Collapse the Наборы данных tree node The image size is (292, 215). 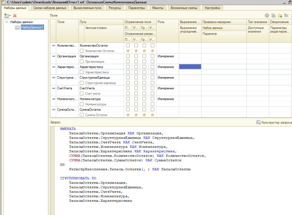(x=6, y=22)
